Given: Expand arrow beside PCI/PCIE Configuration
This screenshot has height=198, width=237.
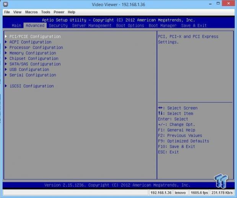Looking at the screenshot, I should point(6,36).
